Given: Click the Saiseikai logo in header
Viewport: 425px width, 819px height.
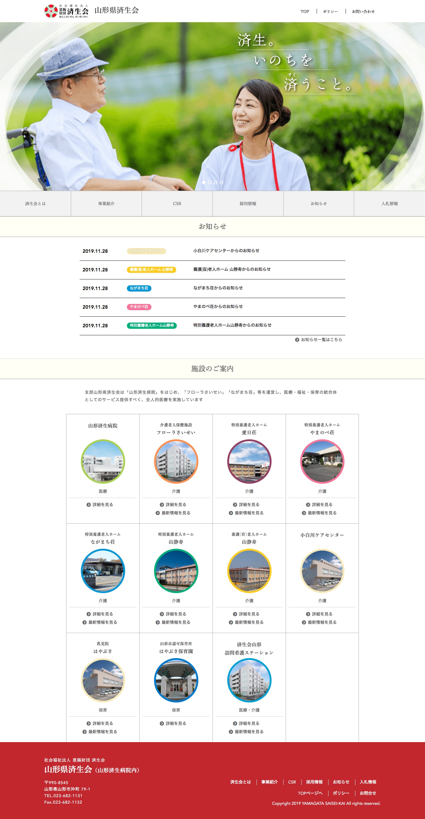Looking at the screenshot, I should [x=66, y=11].
